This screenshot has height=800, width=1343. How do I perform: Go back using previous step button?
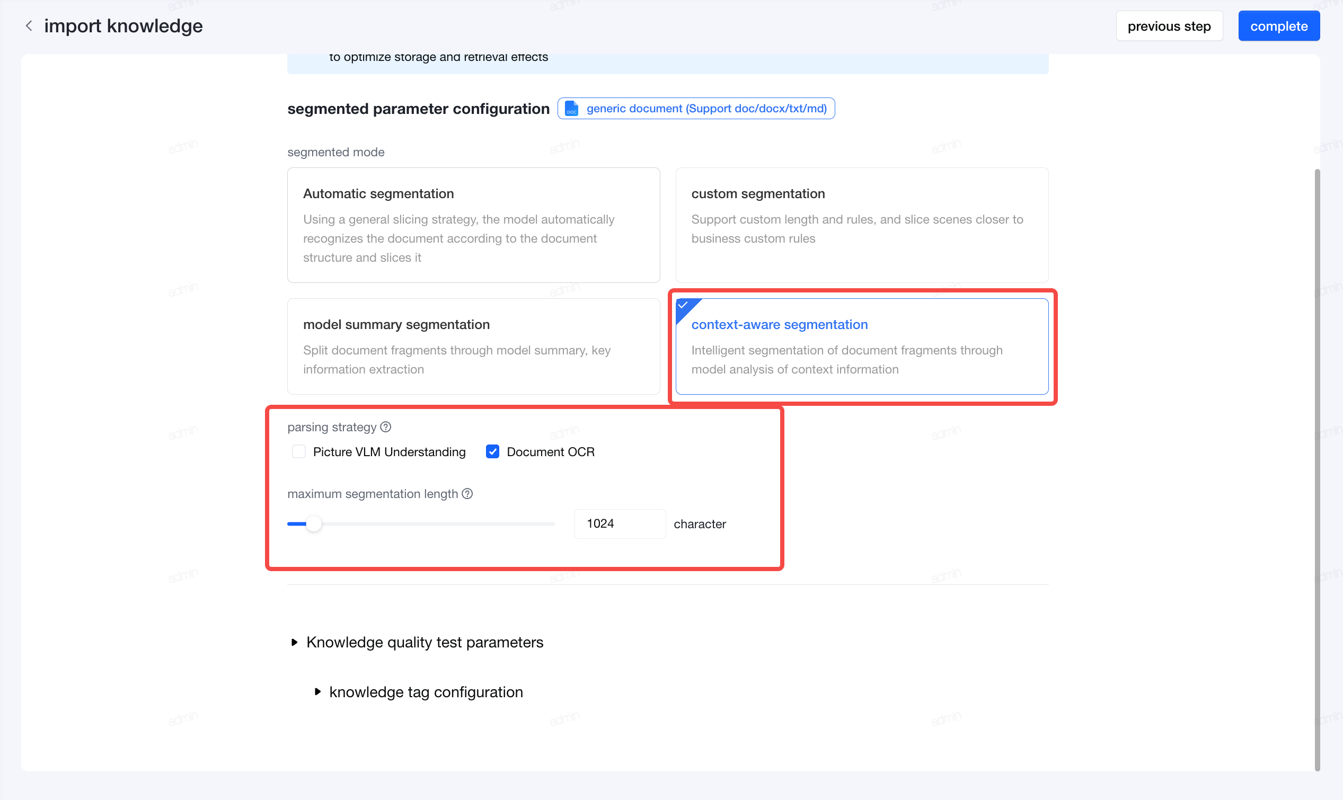click(1169, 26)
